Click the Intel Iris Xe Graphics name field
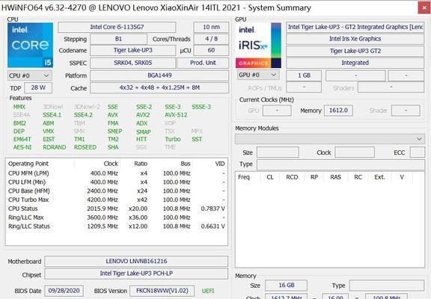The width and height of the screenshot is (431, 299). point(355,39)
